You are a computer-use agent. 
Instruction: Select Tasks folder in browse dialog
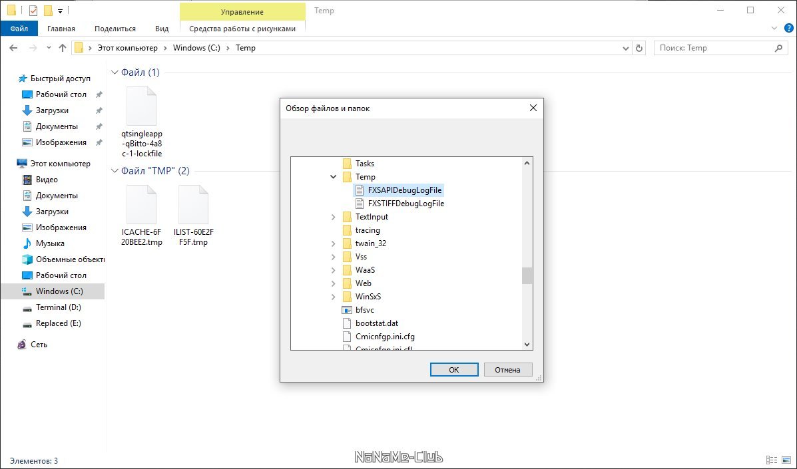click(364, 164)
